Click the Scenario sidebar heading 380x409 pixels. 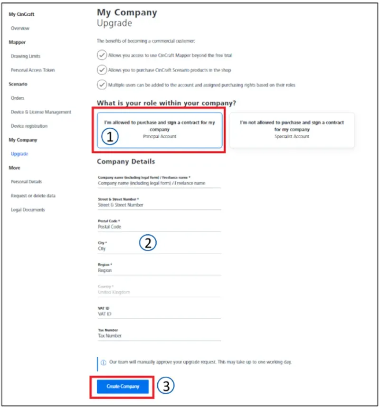click(18, 84)
